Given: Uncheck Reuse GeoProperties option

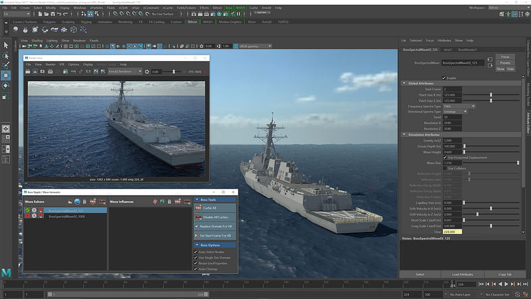Looking at the screenshot, I should click(x=195, y=263).
